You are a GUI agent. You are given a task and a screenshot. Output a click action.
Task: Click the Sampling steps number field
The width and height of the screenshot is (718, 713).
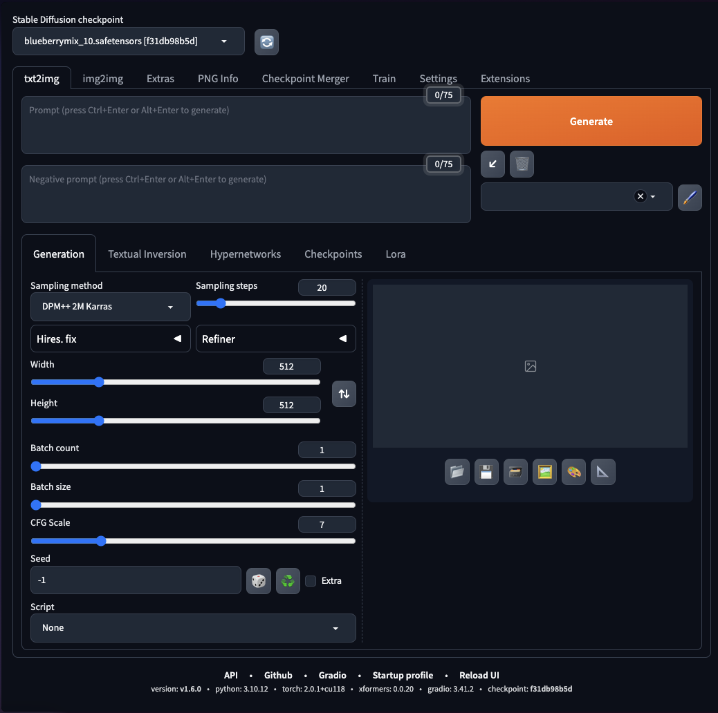327,287
